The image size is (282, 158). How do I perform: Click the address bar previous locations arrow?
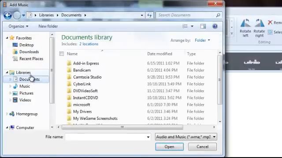142,15
